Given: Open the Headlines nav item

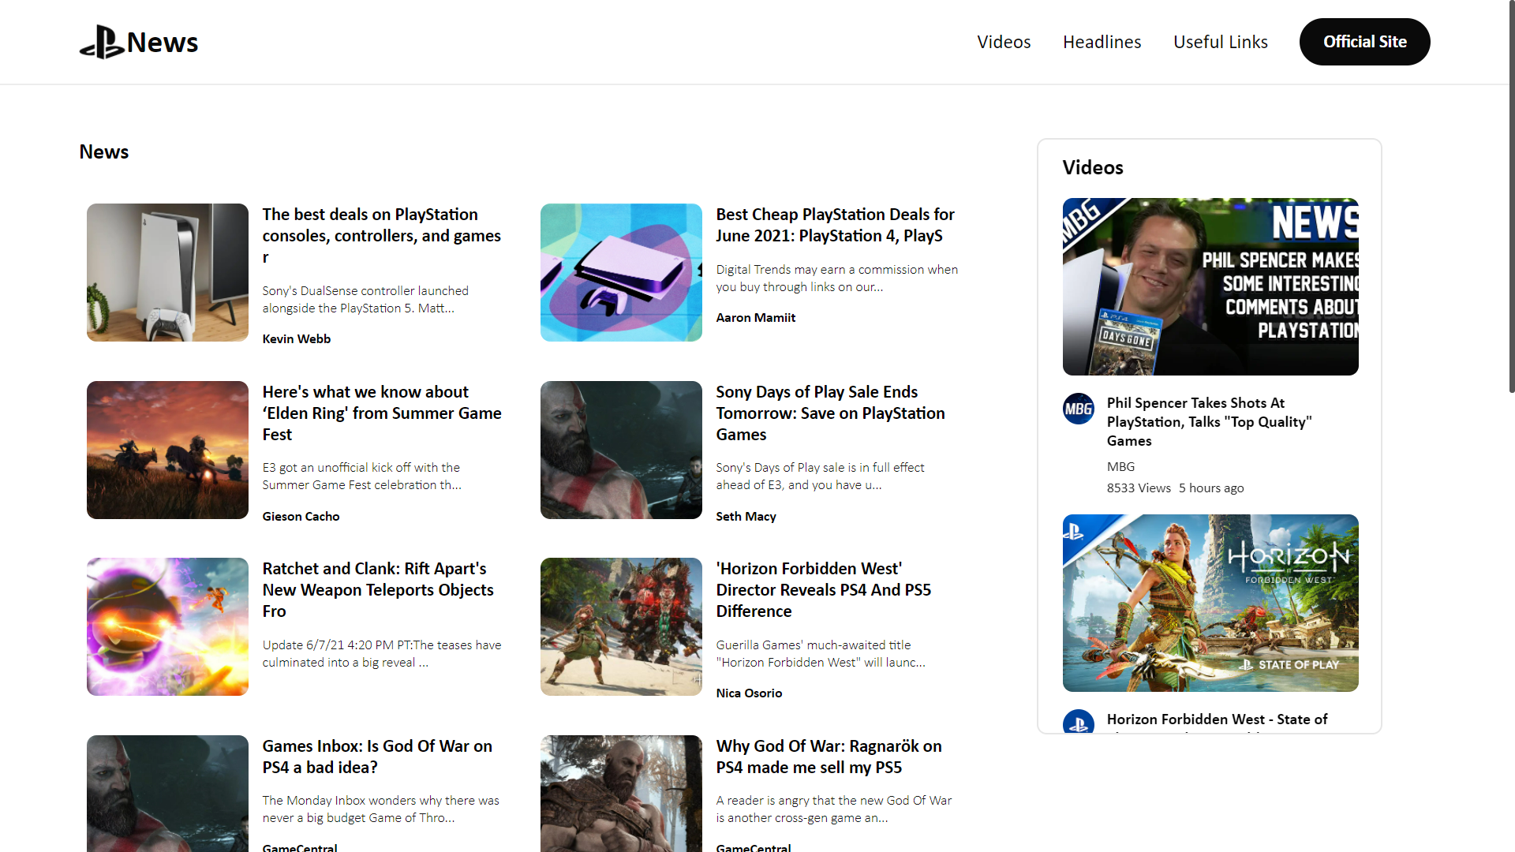Looking at the screenshot, I should [x=1102, y=42].
